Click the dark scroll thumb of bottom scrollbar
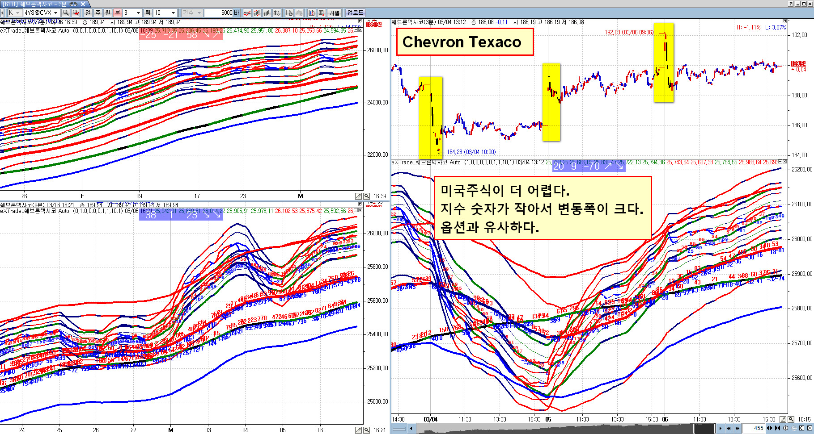Screen dimensions: 814x434 704,428
